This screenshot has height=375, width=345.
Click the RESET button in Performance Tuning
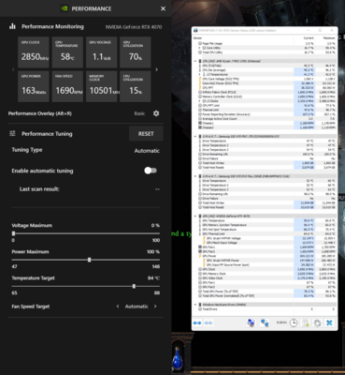pyautogui.click(x=146, y=134)
